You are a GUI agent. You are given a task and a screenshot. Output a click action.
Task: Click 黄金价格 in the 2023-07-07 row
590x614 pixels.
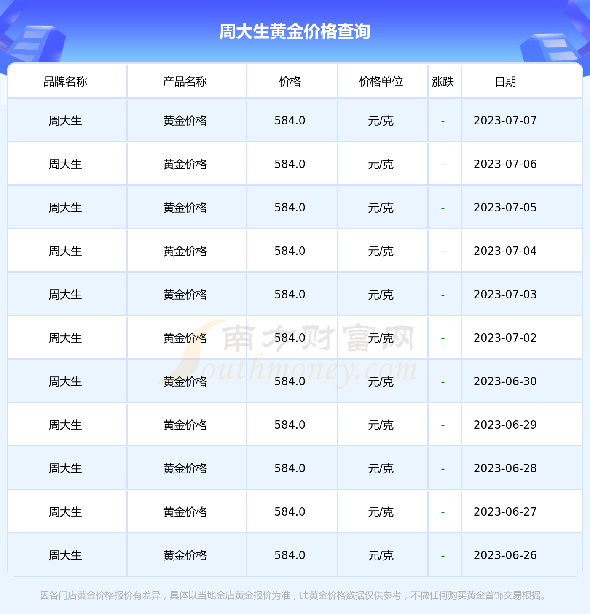pos(185,121)
